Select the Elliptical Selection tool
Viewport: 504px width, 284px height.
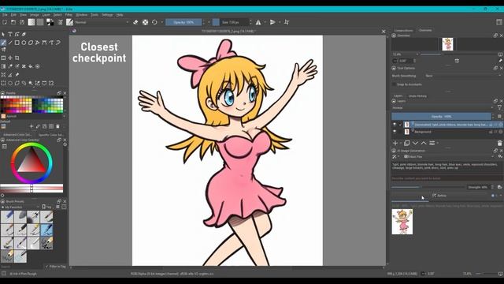click(10, 83)
